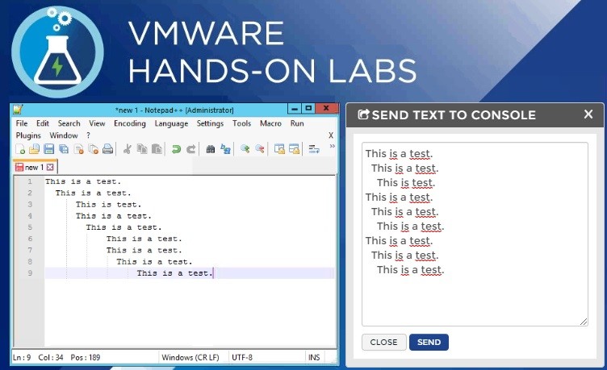Viewport: 607px width, 370px height.
Task: Click the Replace icon in the toolbar
Action: pyautogui.click(x=225, y=149)
